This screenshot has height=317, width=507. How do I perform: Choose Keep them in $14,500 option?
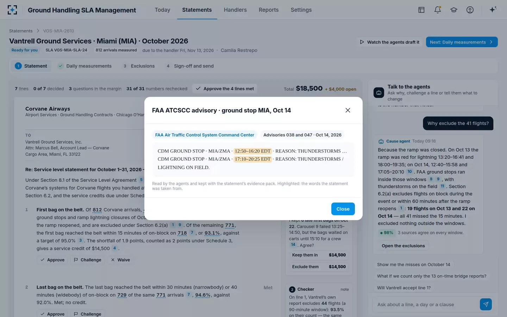(319, 255)
